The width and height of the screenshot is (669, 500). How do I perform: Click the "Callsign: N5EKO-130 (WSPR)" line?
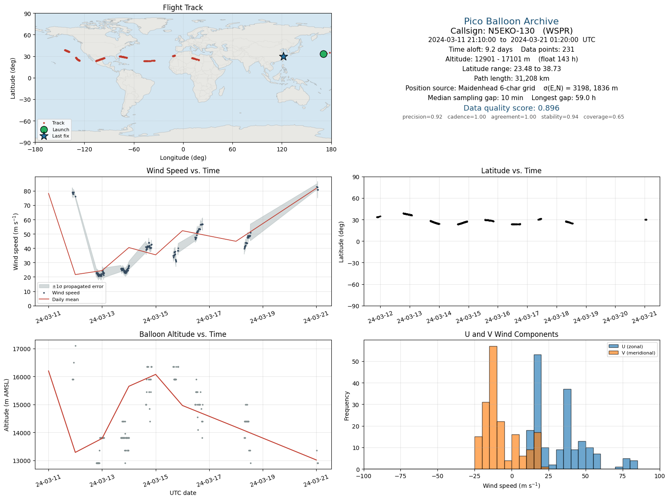pos(512,31)
